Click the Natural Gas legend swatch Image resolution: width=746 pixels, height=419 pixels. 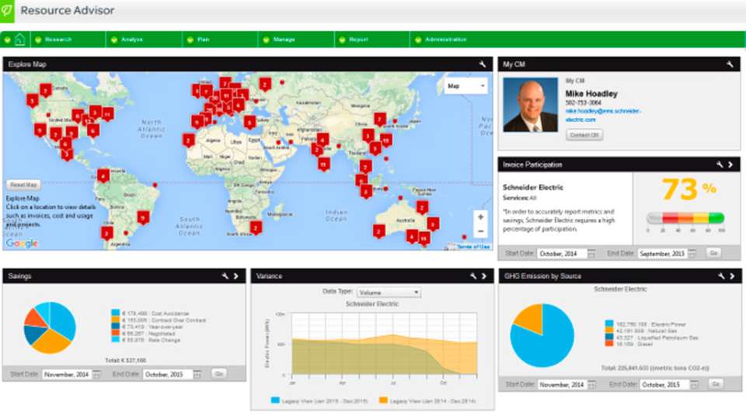[609, 331]
